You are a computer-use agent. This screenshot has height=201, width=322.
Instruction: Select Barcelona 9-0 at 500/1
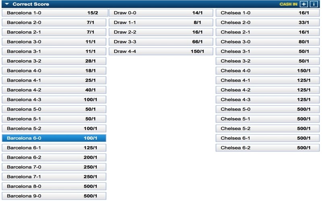[x=54, y=196]
